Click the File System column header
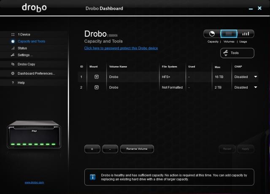The image size is (270, 194). (170, 67)
